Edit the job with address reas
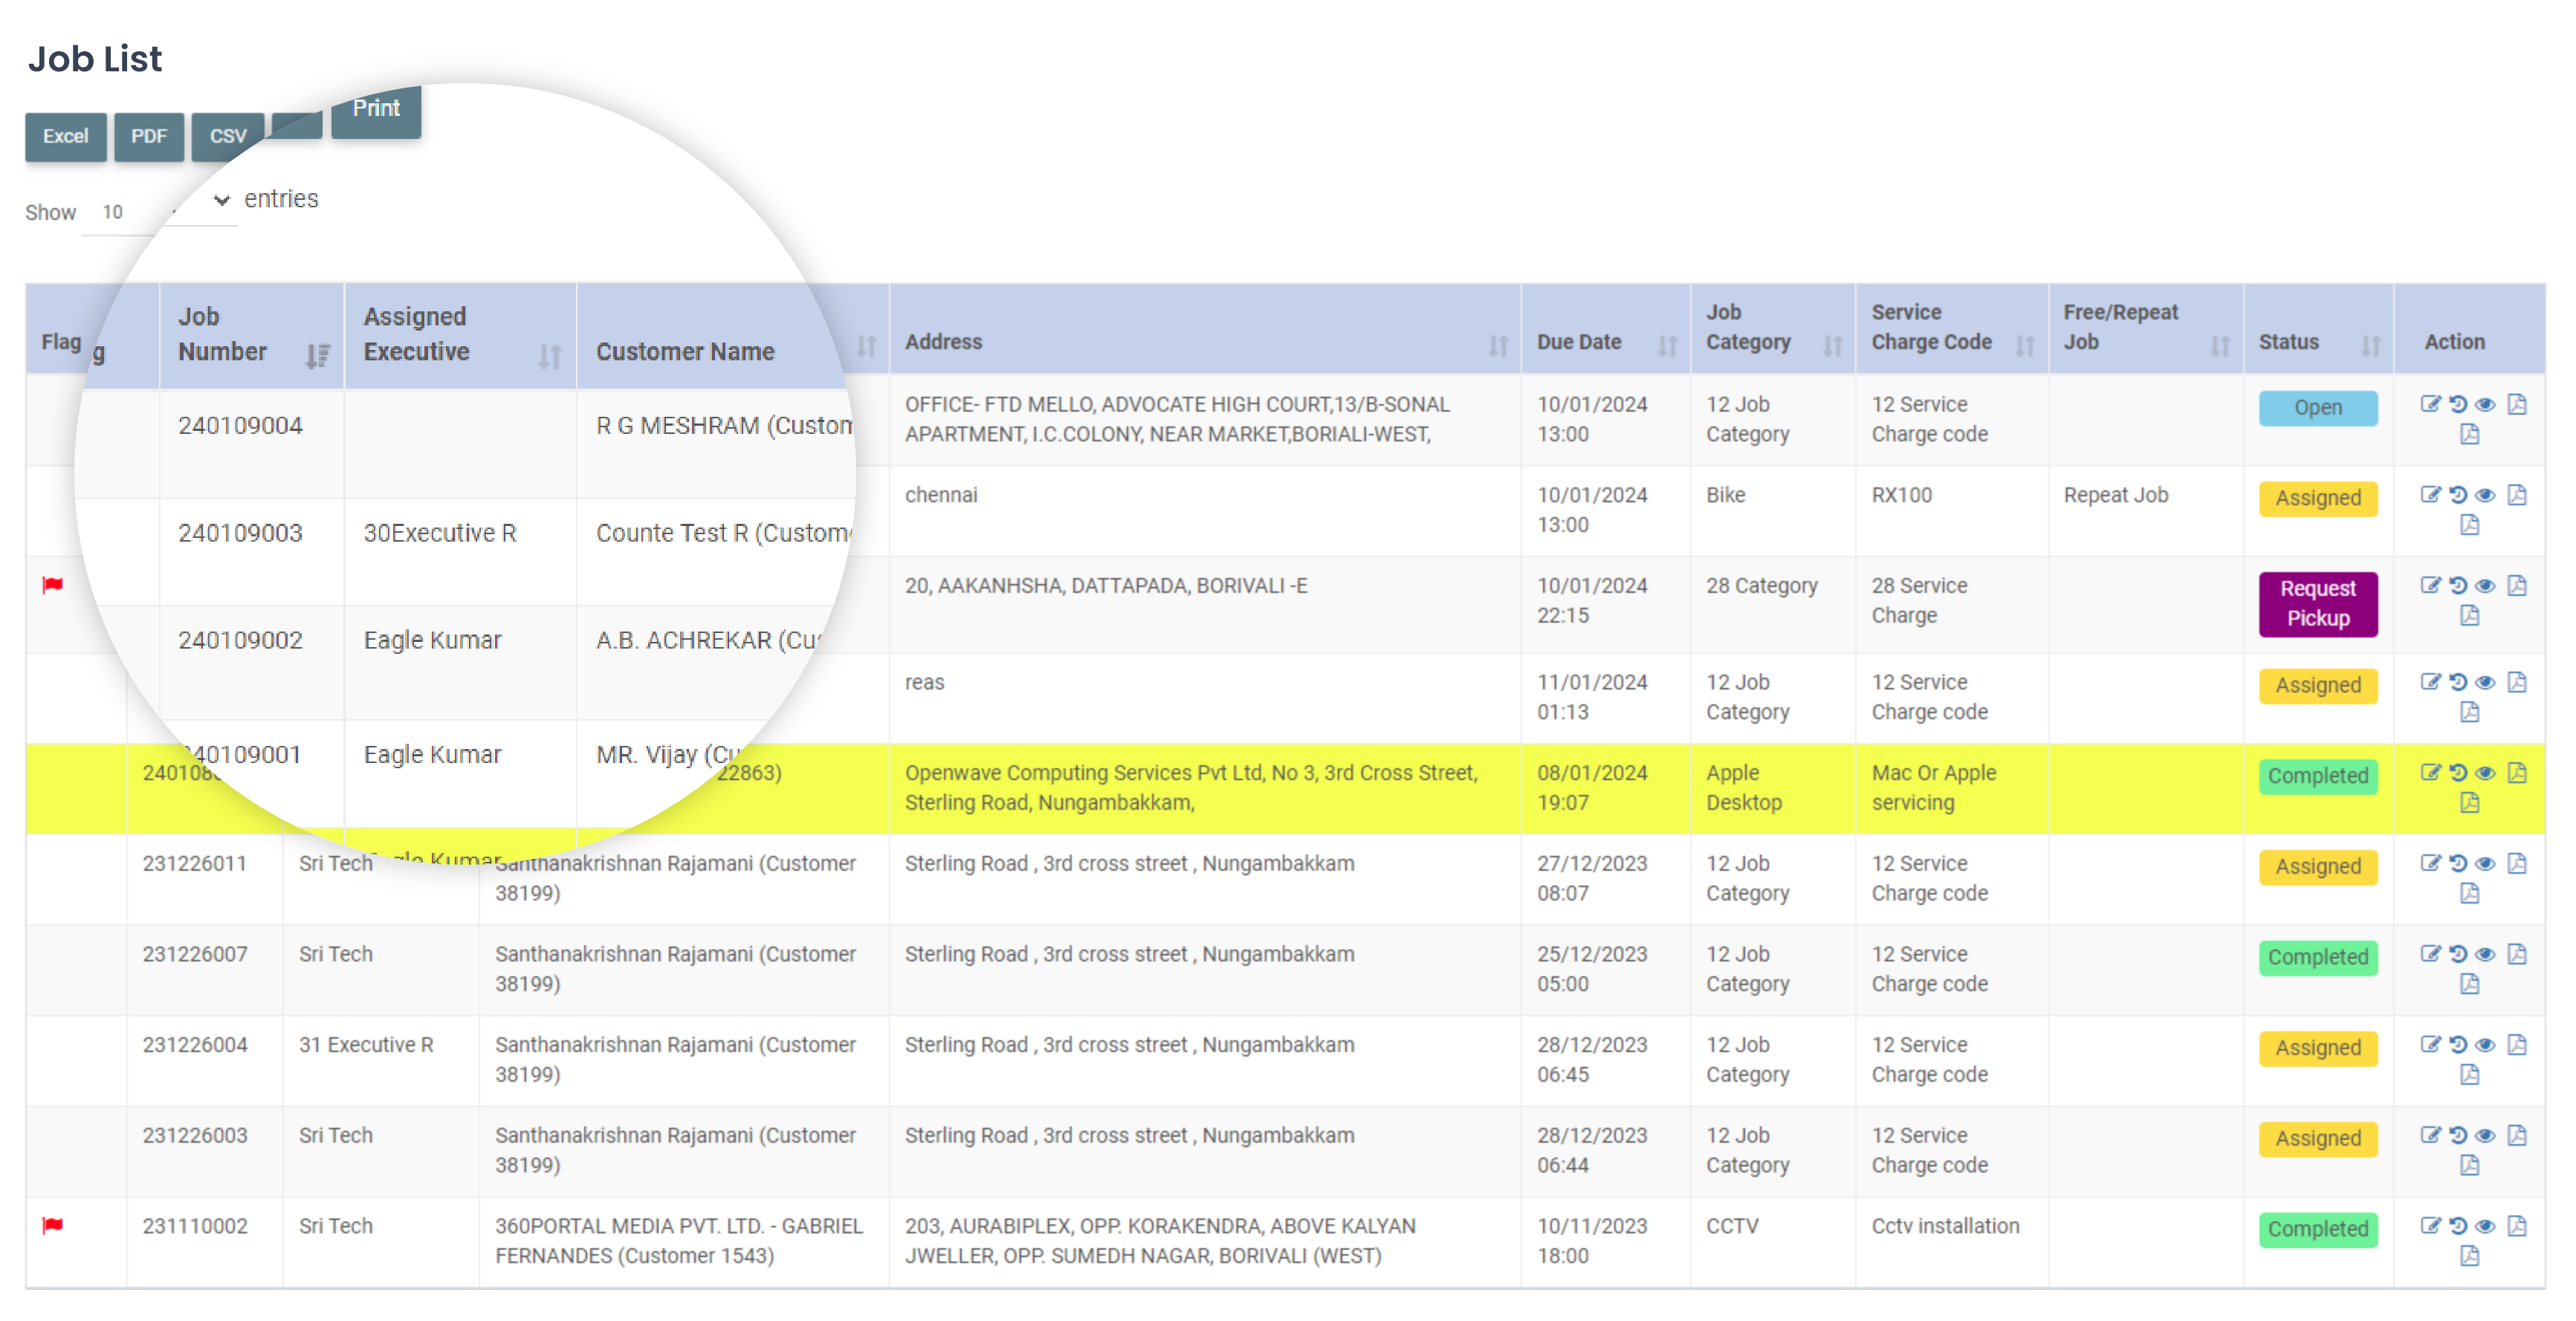Screen dimensions: 2576x1321 pyautogui.click(x=2430, y=682)
